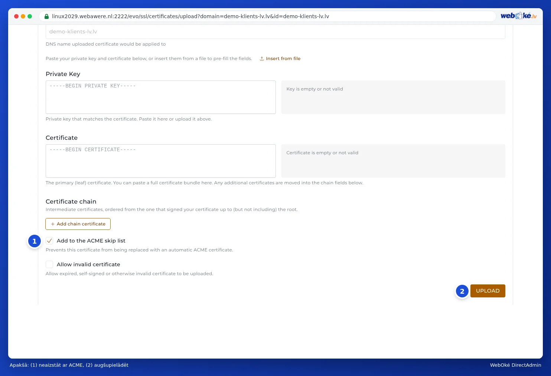Click the 'Certificate chain' heading
Screen dimensions: 551x376
tap(71, 201)
